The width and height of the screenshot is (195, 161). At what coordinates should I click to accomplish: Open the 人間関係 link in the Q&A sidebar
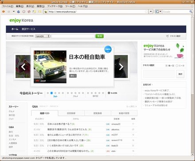pos(13,143)
